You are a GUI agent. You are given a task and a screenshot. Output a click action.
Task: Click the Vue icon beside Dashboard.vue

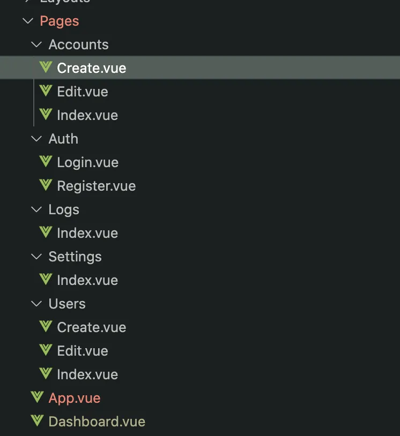click(x=37, y=422)
